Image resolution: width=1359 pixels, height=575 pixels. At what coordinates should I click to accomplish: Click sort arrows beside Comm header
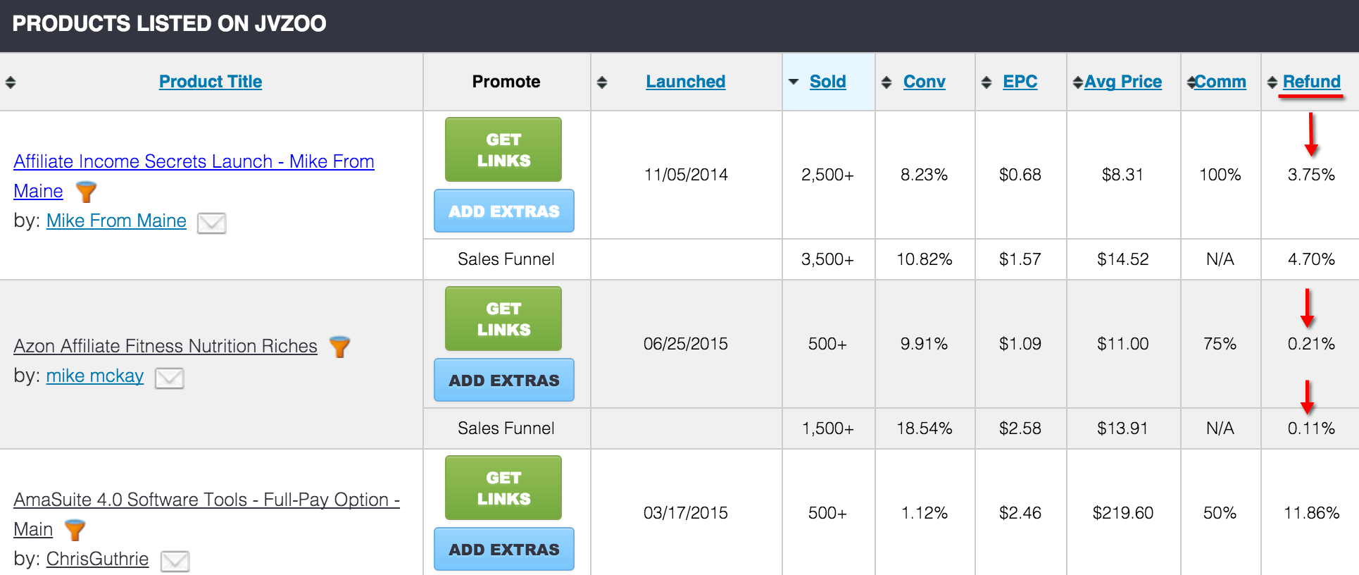[1191, 82]
